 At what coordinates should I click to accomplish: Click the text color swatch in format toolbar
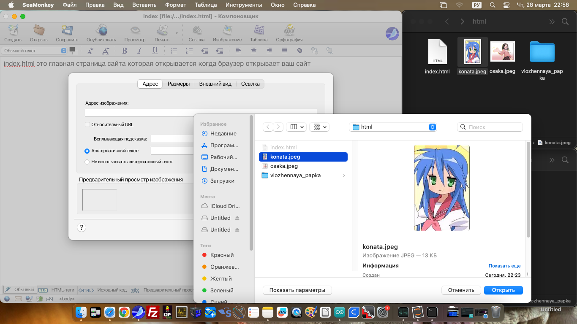pos(73,50)
